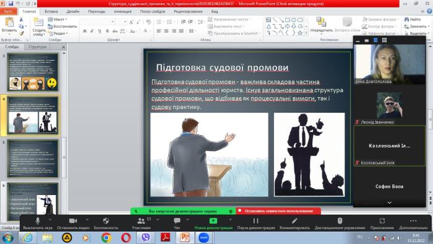Open Zoom Участники participants panel
433x244 pixels.
(141, 224)
